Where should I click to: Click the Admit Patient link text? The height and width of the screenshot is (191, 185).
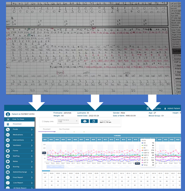point(174,109)
